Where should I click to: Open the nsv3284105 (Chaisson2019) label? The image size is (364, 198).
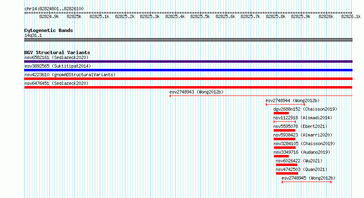[304, 143]
